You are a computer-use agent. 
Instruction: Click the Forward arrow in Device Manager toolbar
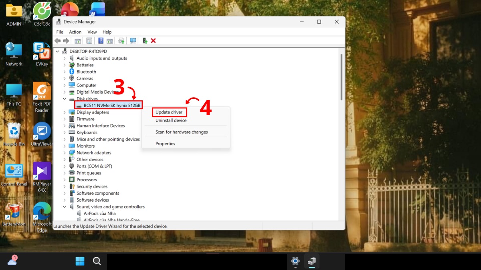pyautogui.click(x=66, y=41)
